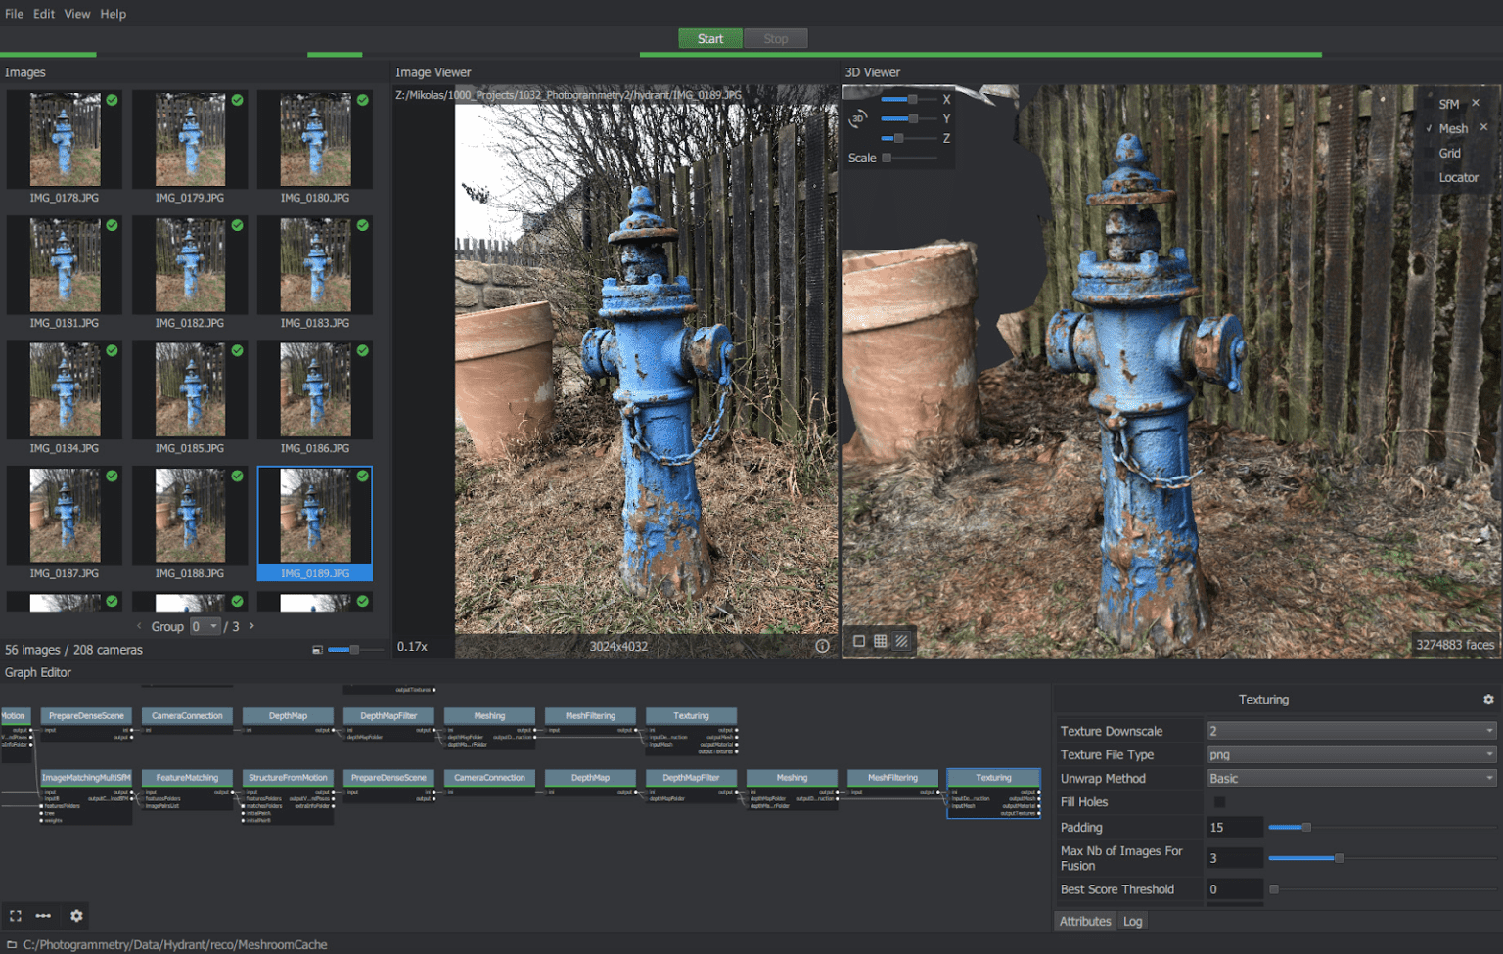Open the Graph Editor settings gear
1503x954 pixels.
(x=76, y=915)
